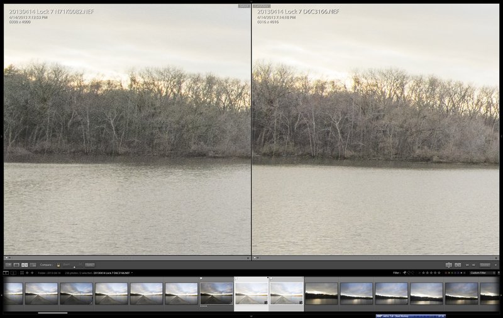Toggle the Compare link focus lock icon
This screenshot has width=503, height=318.
(58, 265)
